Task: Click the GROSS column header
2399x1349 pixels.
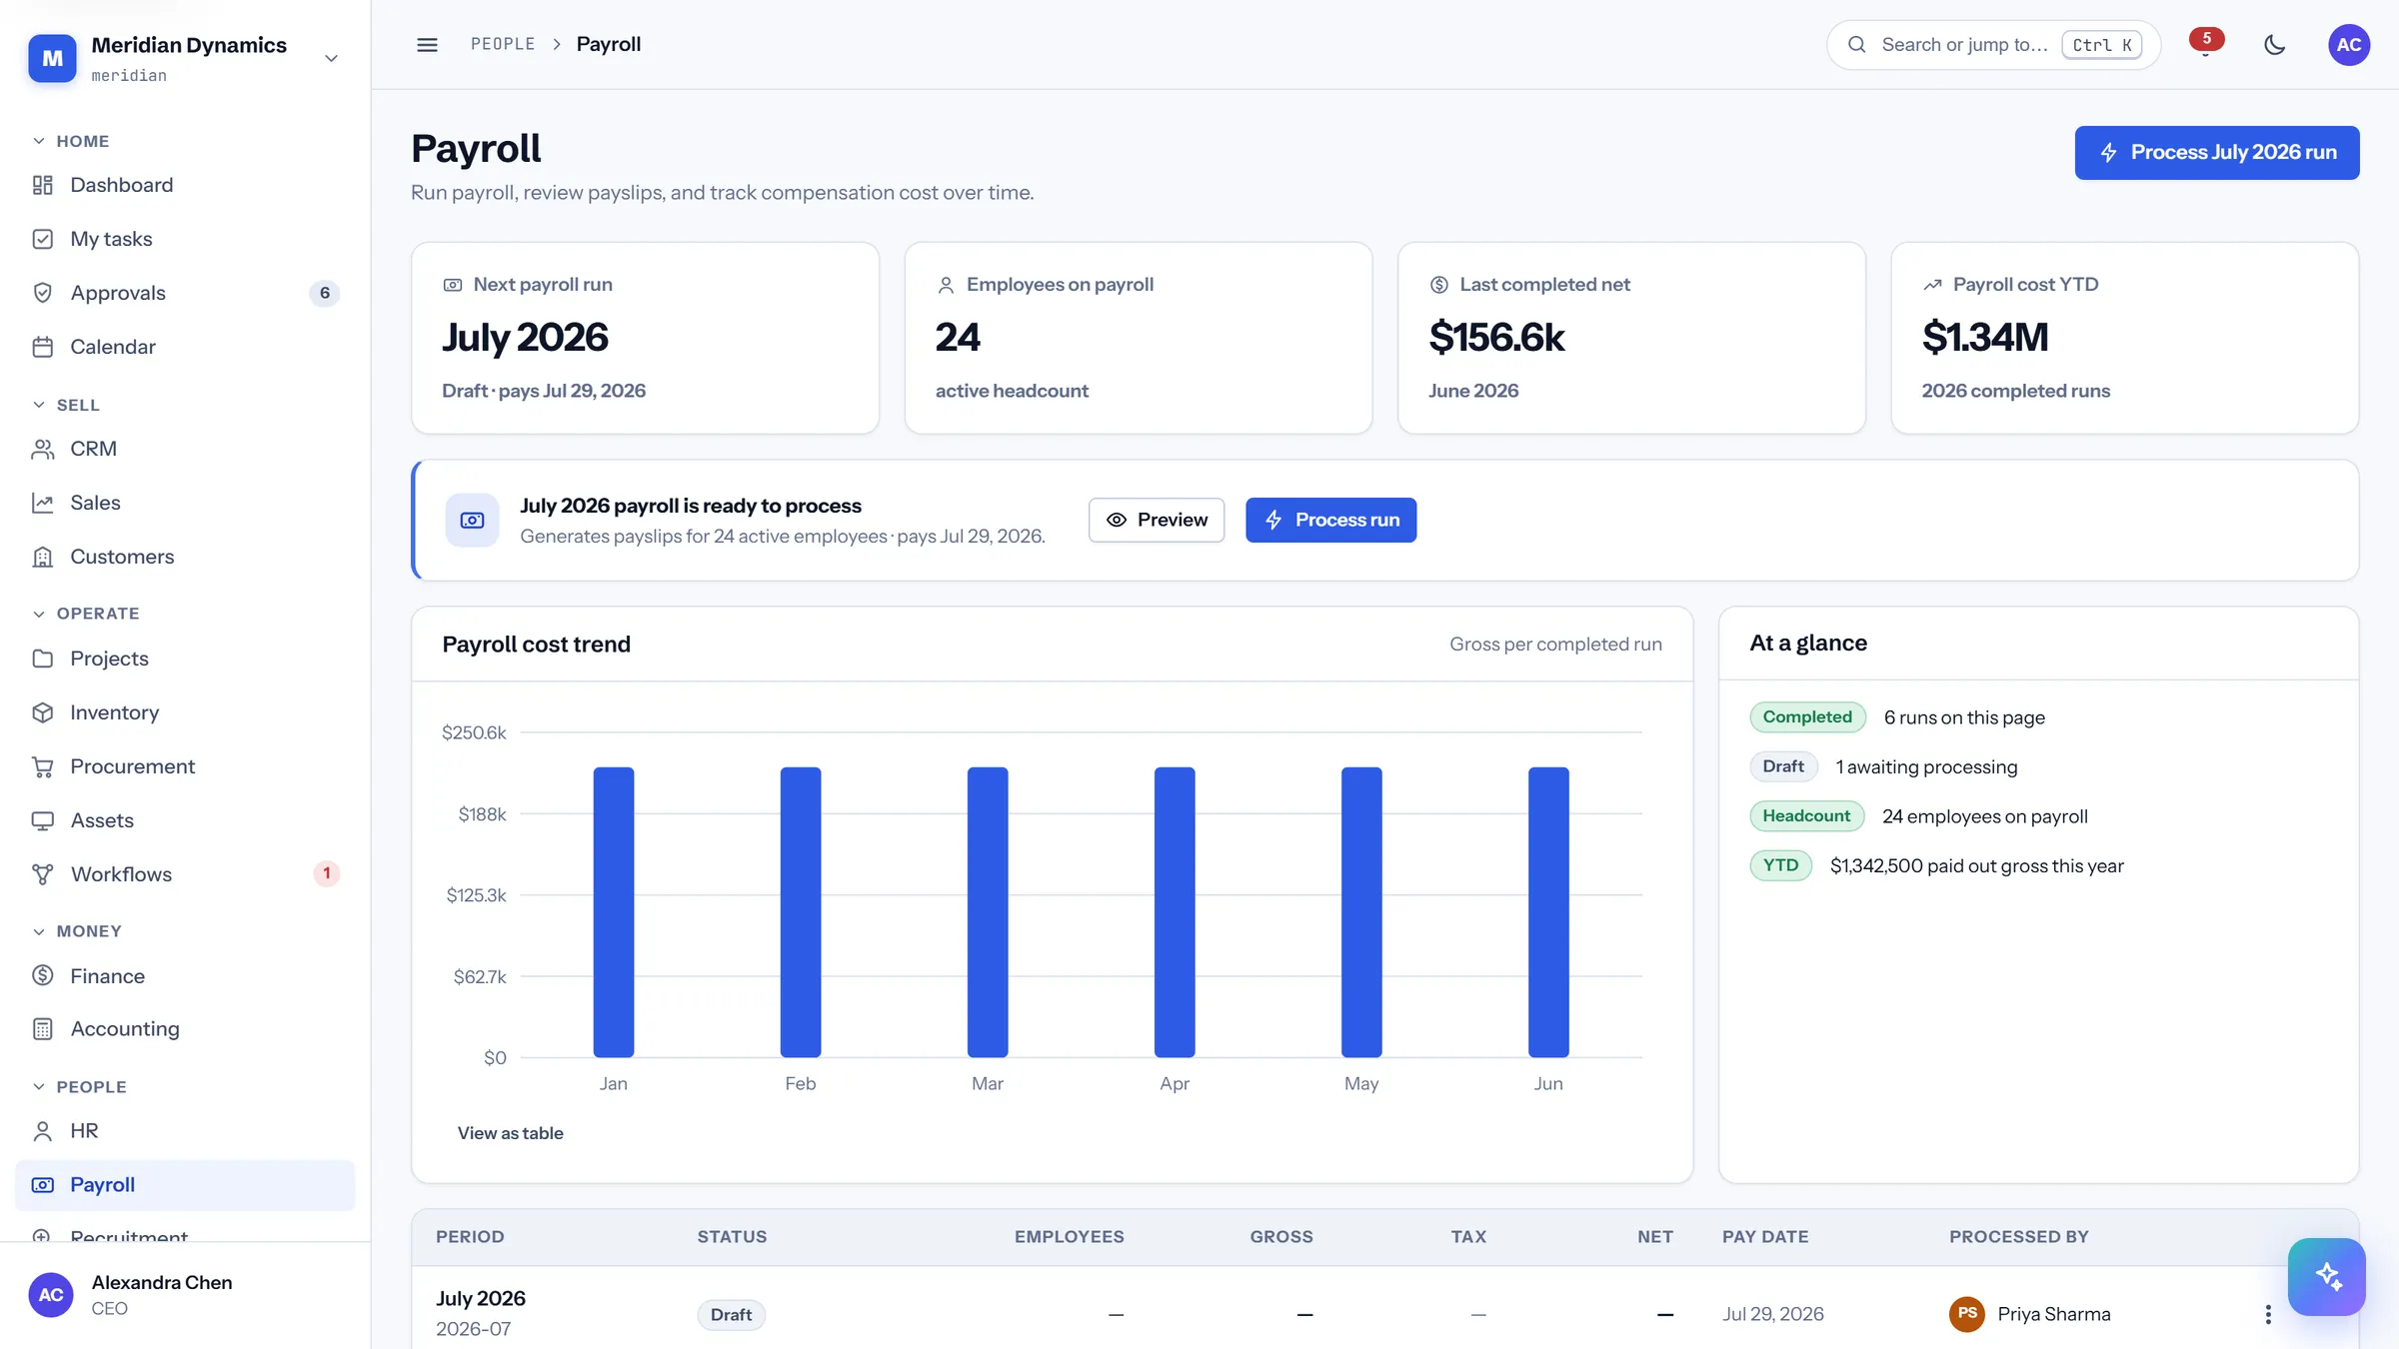Action: [x=1281, y=1237]
